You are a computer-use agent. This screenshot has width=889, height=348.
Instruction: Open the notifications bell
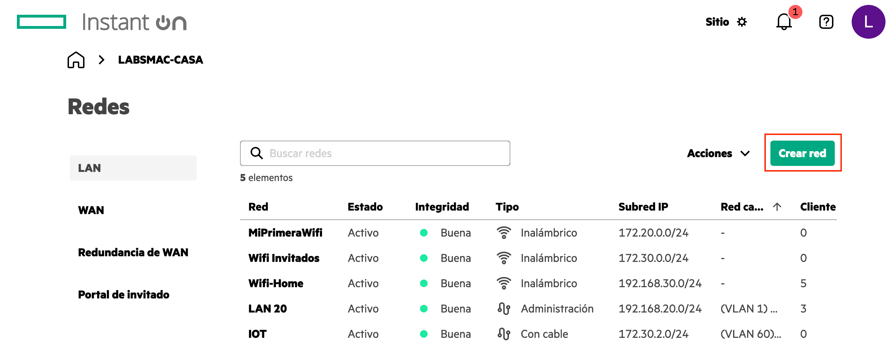[784, 22]
